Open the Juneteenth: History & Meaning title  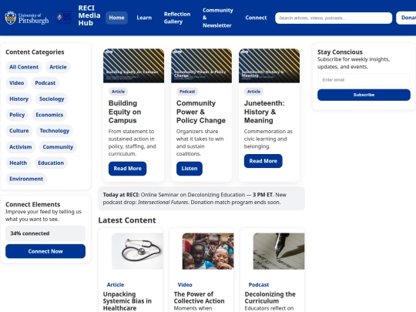pos(264,112)
